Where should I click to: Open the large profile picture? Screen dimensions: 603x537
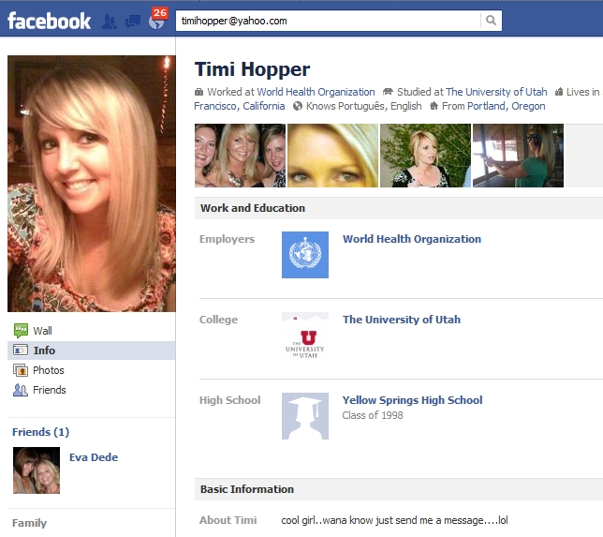pos(92,184)
